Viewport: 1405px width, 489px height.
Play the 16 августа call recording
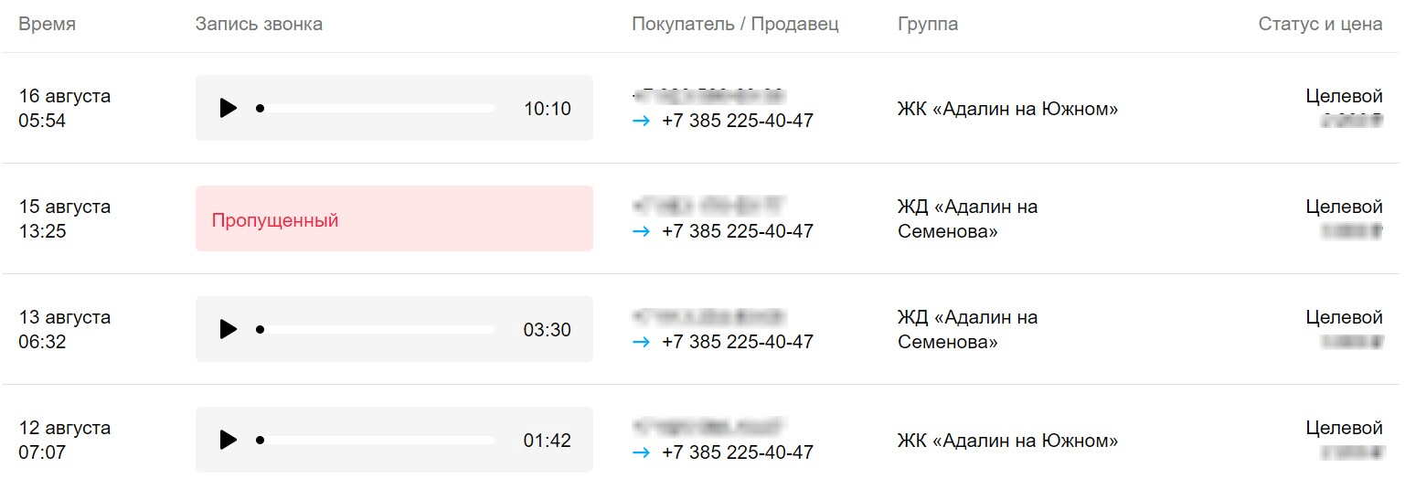228,108
